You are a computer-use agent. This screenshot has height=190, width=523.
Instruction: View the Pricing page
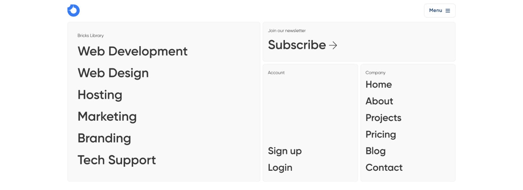pos(381,134)
